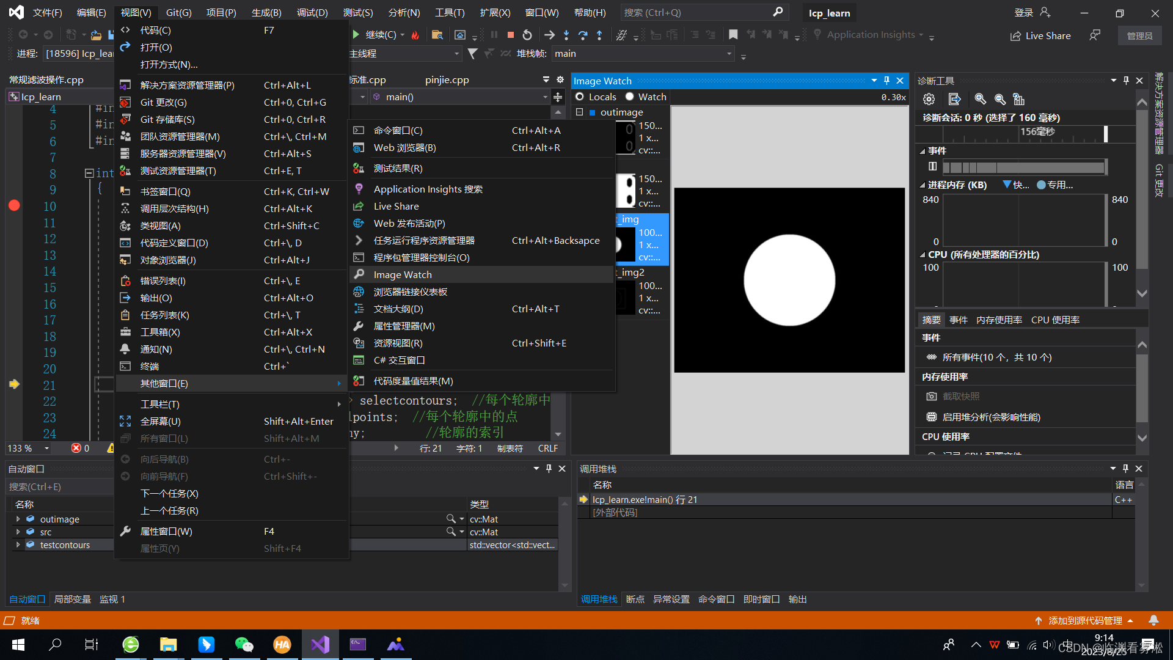This screenshot has height=660, width=1173.
Task: Open the stack frame main dropdown
Action: 729,54
